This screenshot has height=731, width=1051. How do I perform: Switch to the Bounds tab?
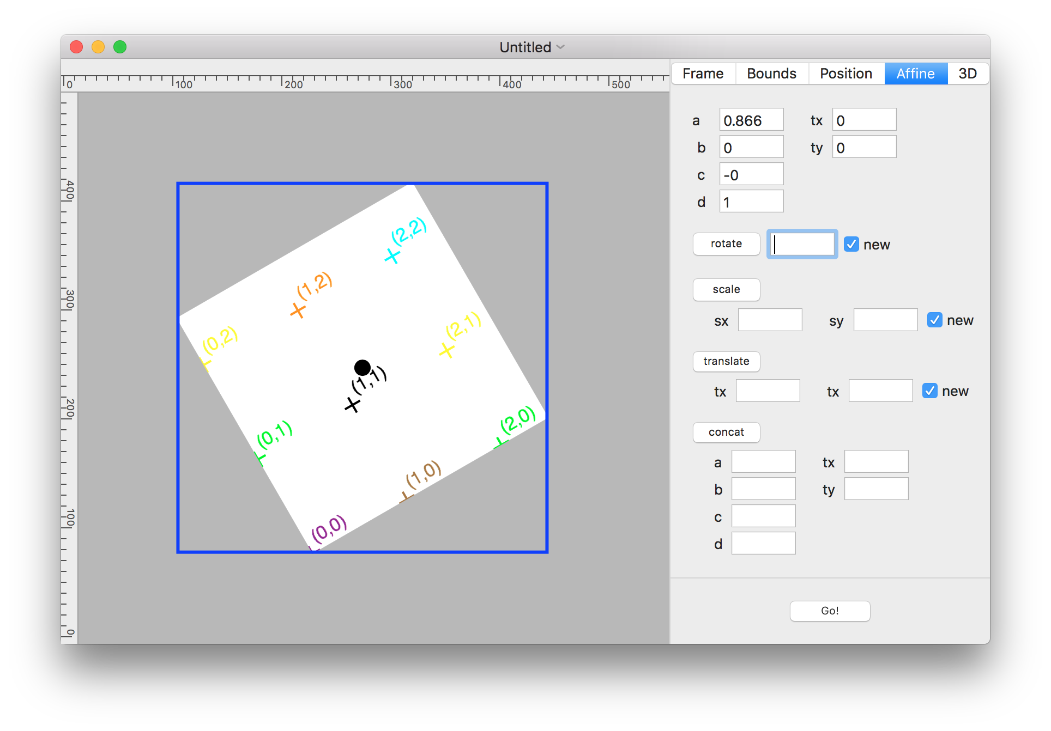[771, 74]
